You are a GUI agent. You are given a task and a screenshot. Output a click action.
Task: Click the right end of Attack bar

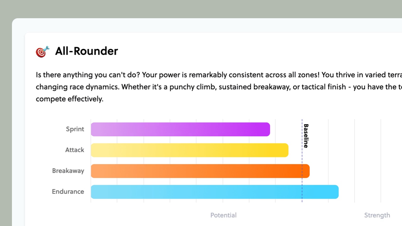[286, 150]
